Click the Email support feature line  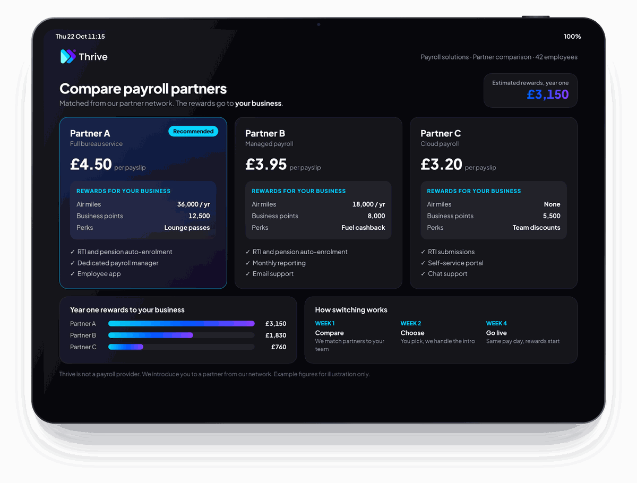(x=270, y=274)
